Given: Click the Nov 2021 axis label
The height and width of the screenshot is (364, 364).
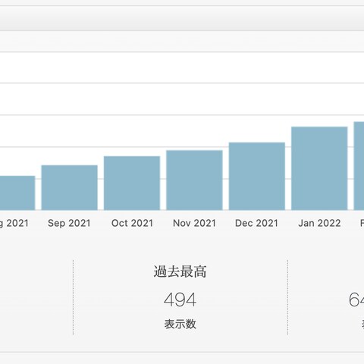Looking at the screenshot, I should (194, 223).
